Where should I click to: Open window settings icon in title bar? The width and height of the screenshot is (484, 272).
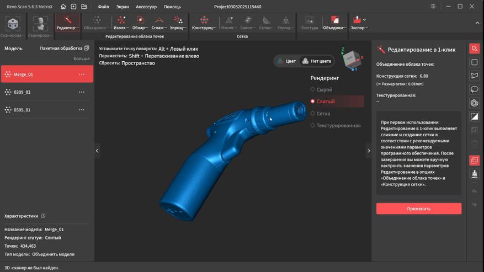pos(433,7)
